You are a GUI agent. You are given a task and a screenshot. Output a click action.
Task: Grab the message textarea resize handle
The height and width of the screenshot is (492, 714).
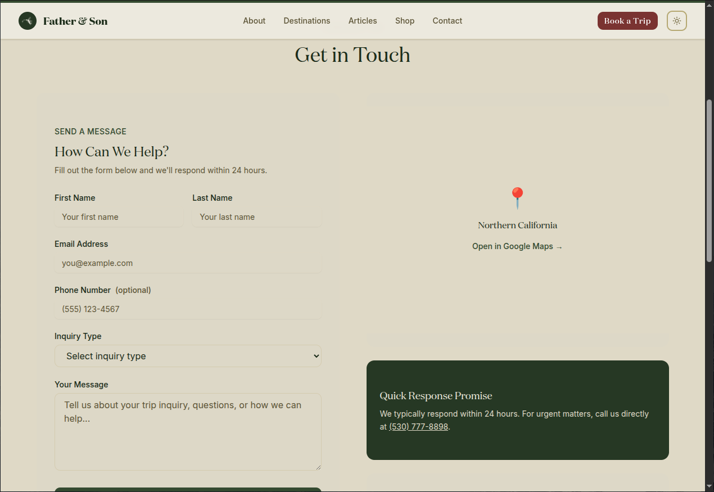(318, 467)
